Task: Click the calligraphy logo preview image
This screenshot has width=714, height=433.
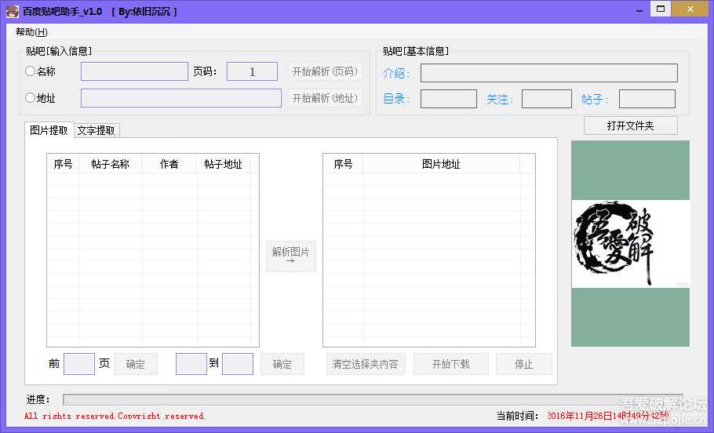Action: click(630, 244)
